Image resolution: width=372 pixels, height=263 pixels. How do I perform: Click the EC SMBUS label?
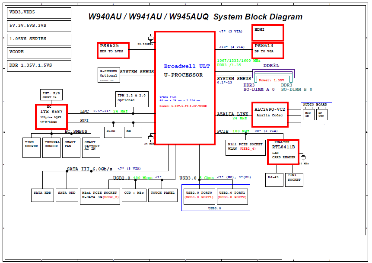click(76, 131)
